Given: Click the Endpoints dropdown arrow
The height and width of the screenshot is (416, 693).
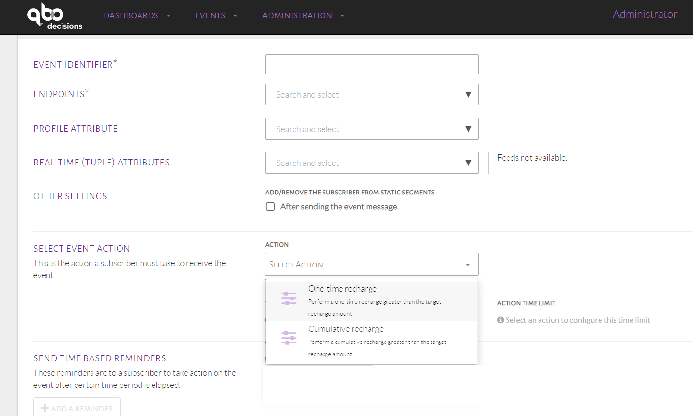Looking at the screenshot, I should click(x=468, y=95).
